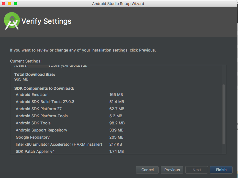Viewport: 238px width, 178px height.
Task: Click the disabled Next button
Action: point(196,170)
